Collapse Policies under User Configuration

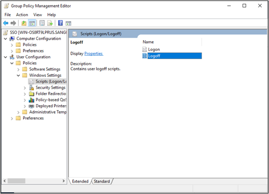(12, 63)
